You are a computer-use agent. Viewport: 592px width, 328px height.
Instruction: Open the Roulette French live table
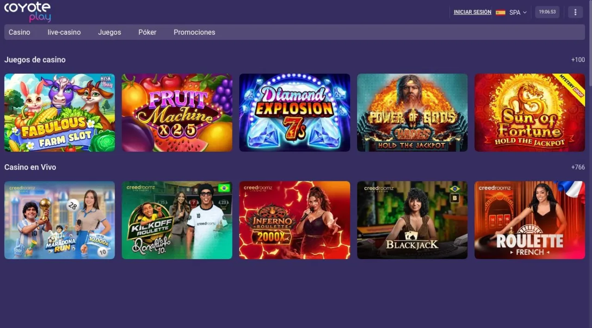point(530,220)
